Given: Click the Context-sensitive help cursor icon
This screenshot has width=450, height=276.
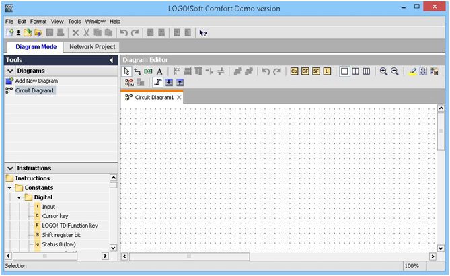Looking at the screenshot, I should 202,33.
